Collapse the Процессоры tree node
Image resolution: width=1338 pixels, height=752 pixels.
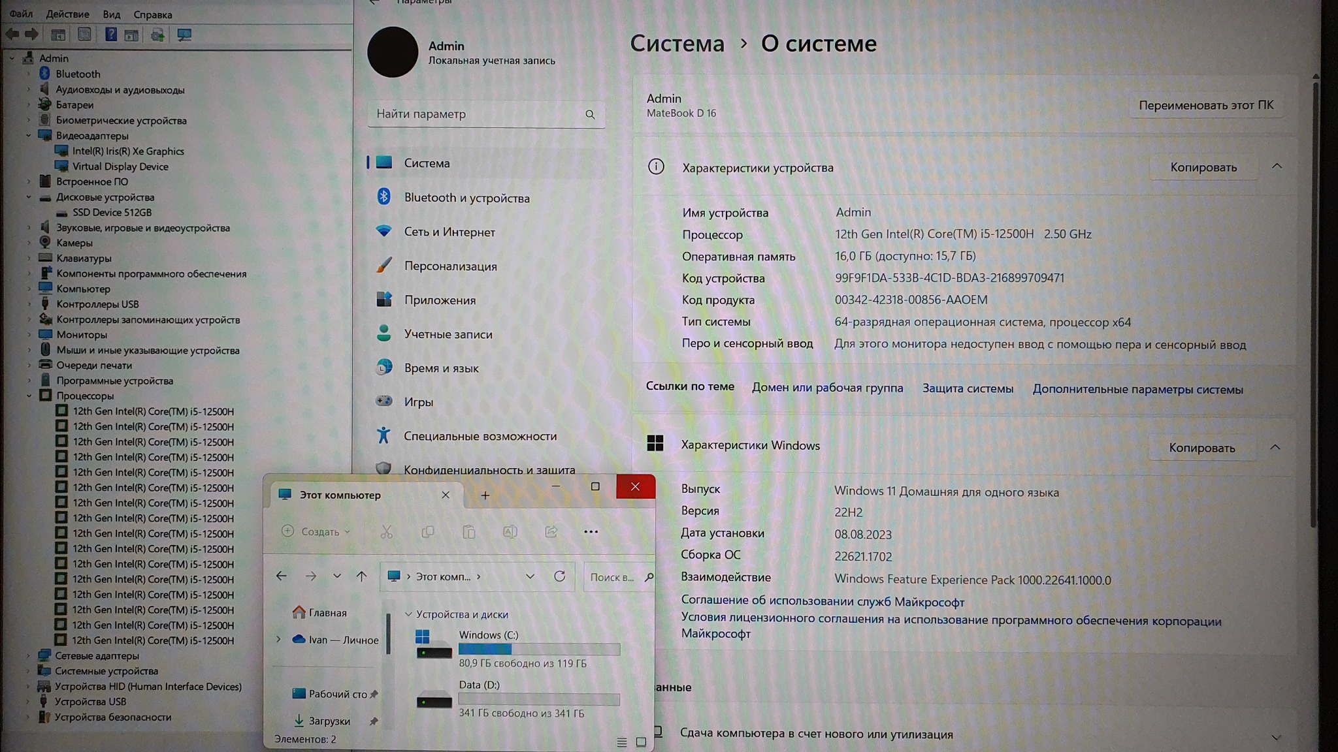29,396
